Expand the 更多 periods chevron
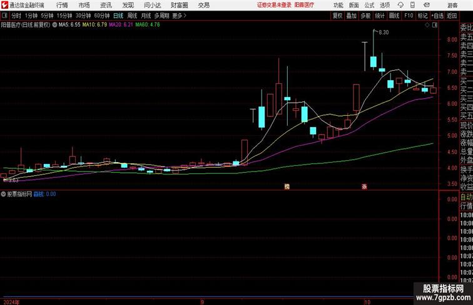The image size is (473, 305). coord(179,16)
